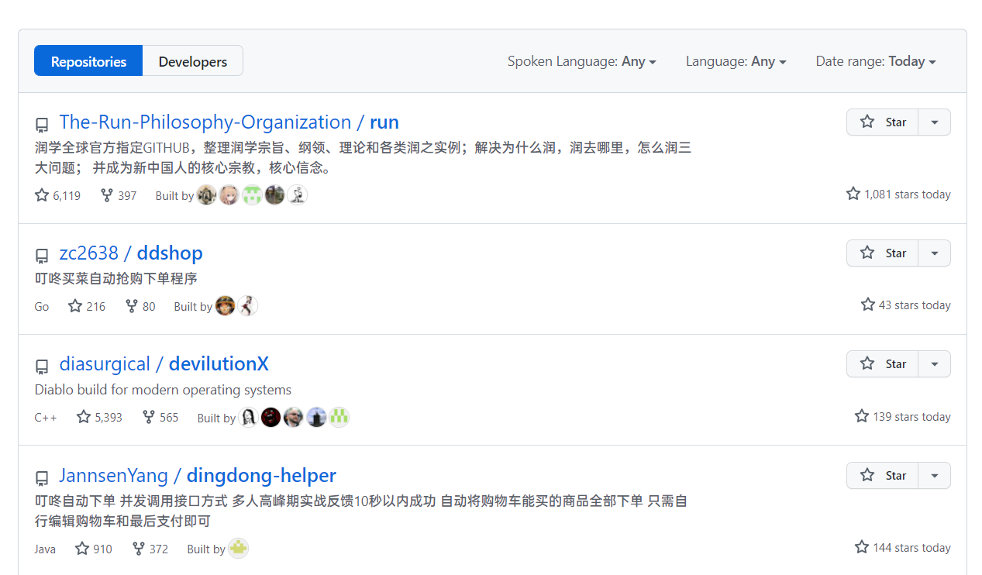Open the Date range: Today dropdown

tap(876, 61)
